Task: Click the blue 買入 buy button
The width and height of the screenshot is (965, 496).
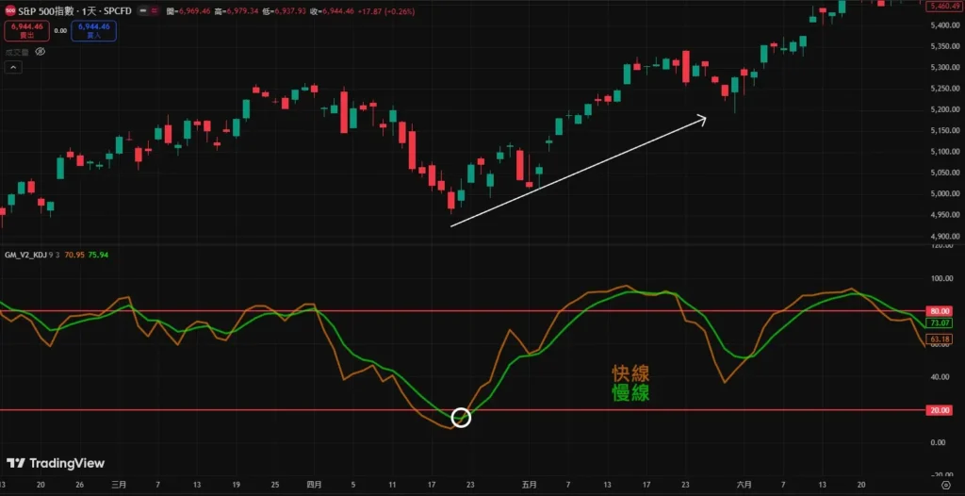Action: 93,30
